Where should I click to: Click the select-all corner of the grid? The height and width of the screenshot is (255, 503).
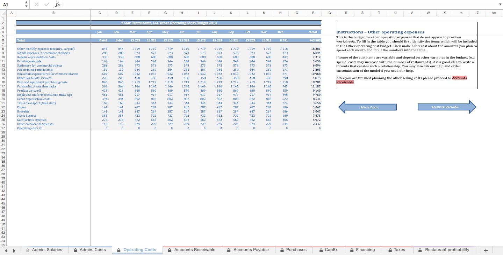point(3,13)
